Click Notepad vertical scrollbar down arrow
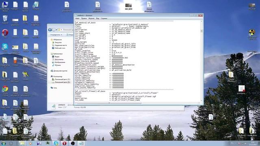Screen dimensions: 260x146 coord(201,101)
